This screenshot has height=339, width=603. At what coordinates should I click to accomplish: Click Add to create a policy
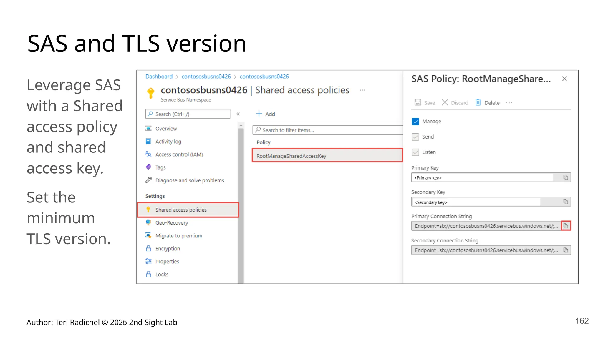pos(265,114)
